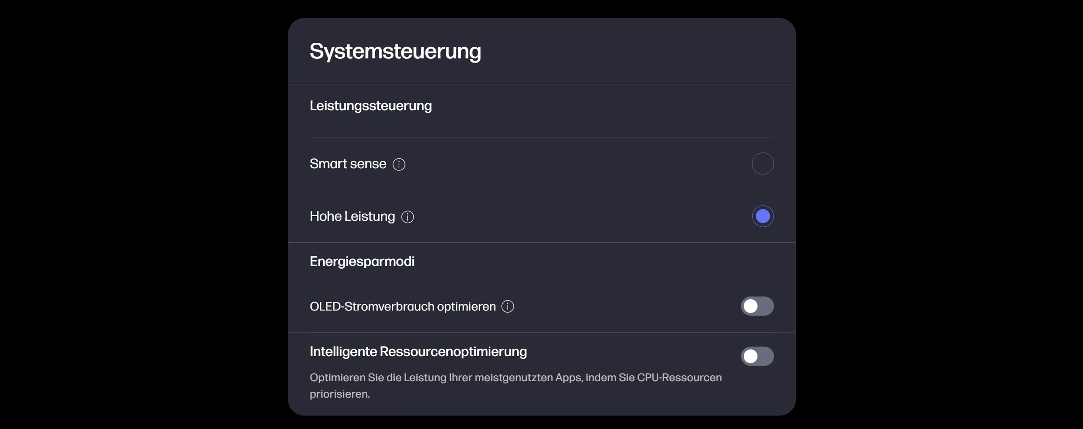Click the Systemsteuerung page title

click(x=395, y=51)
